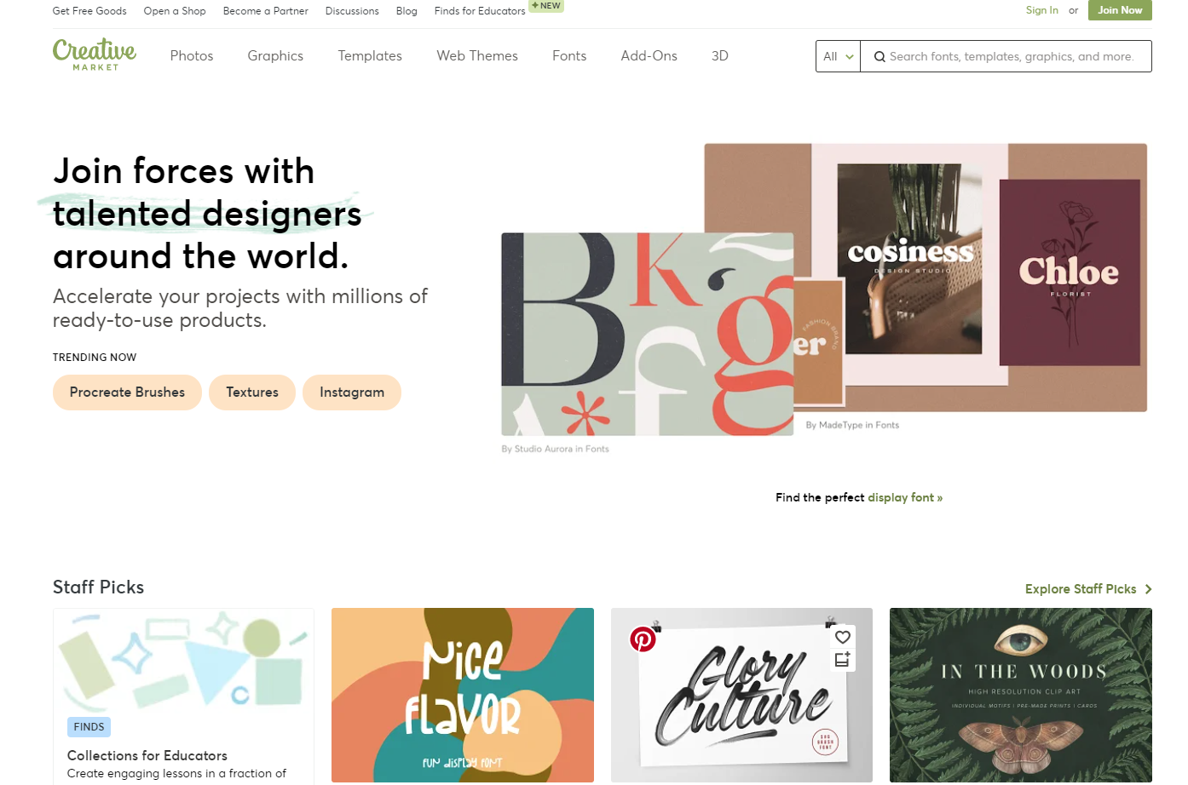The image size is (1188, 785).
Task: Open the In The Woods clip art thumbnail
Action: pos(1021,695)
